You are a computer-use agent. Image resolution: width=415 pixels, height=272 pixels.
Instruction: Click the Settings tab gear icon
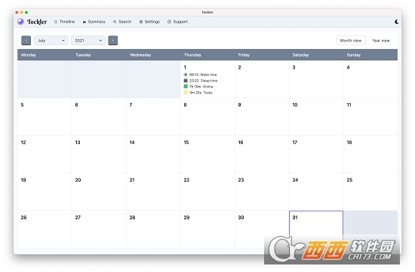click(141, 22)
